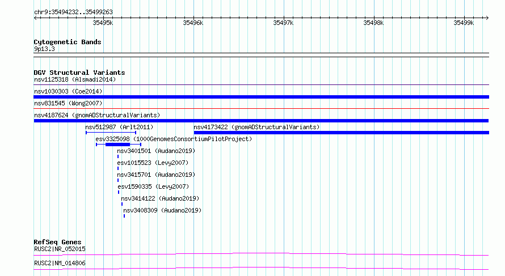Click the 35497k ruler label
This screenshot has width=505, height=276.
click(x=283, y=23)
